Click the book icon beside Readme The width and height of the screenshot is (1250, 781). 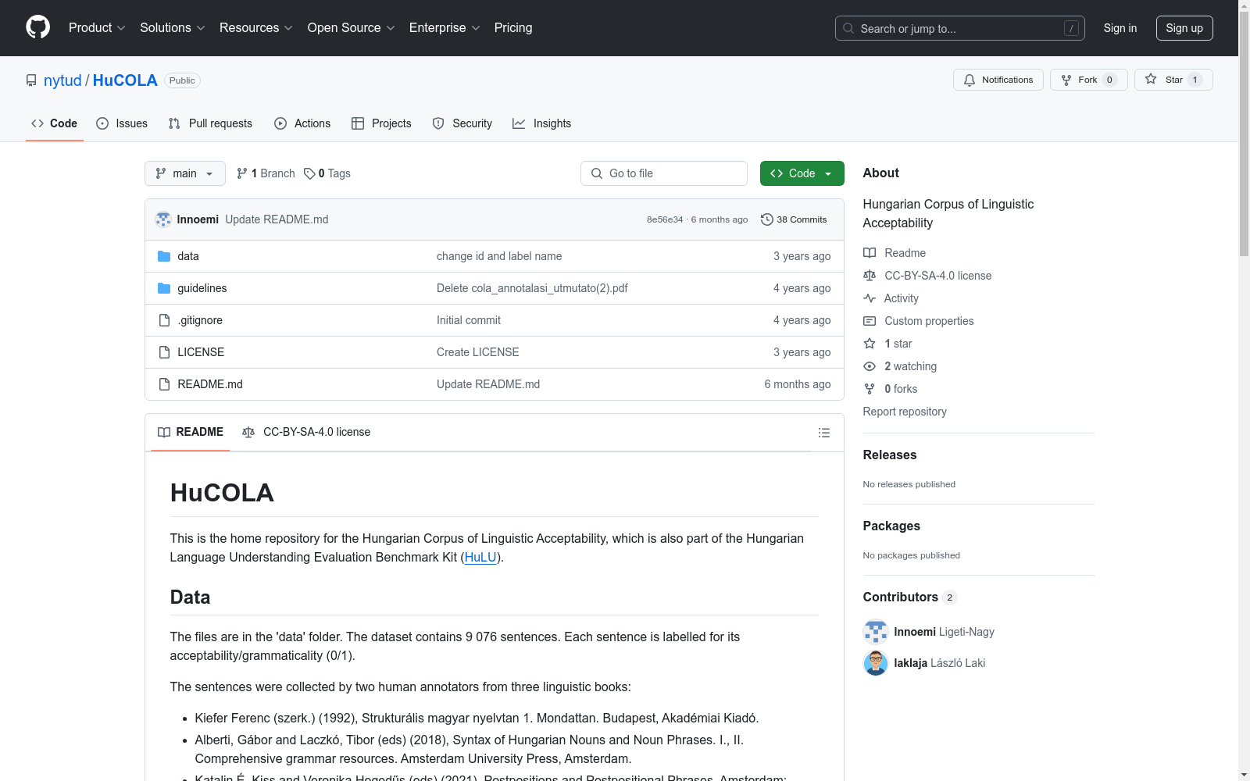(870, 253)
